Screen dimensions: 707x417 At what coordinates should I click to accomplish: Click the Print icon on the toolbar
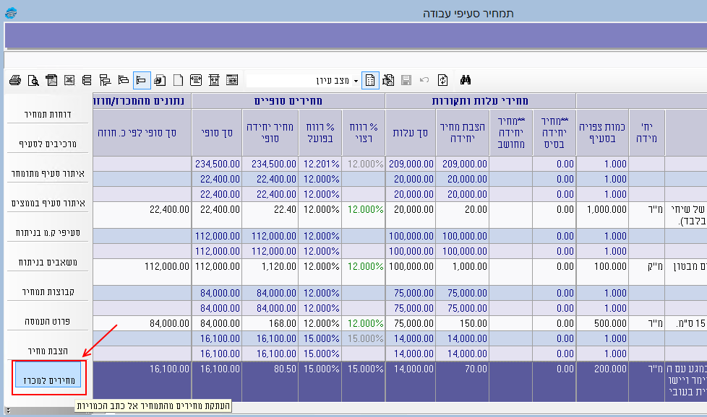coord(14,80)
